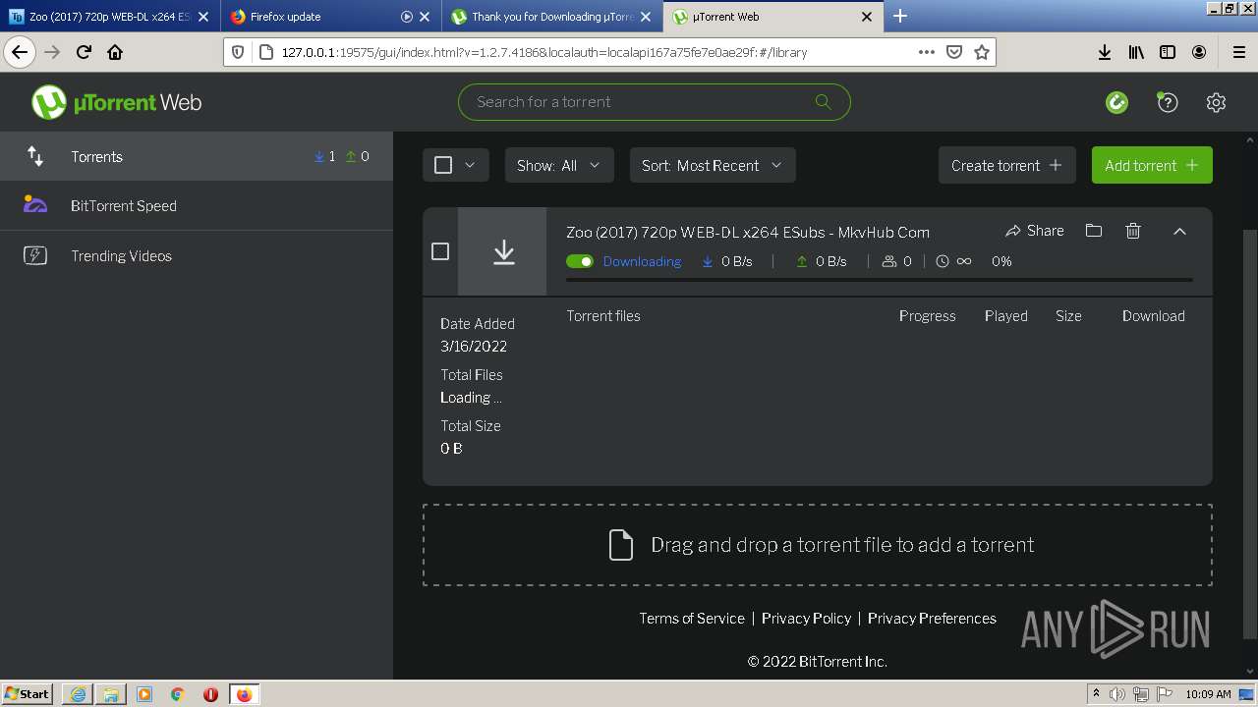
Task: Open Firefox downloads panel
Action: pos(1104,52)
